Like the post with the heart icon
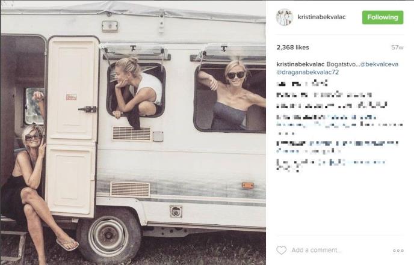This screenshot has width=414, height=265. point(281,250)
